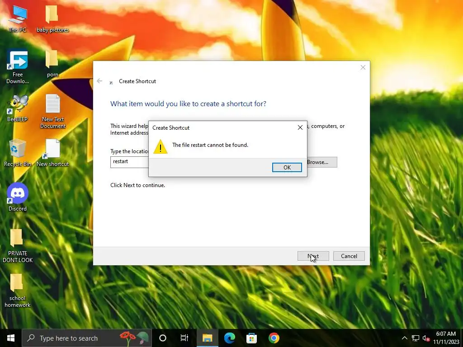Close the file-not-found error dialog
This screenshot has width=463, height=347.
tap(300, 127)
